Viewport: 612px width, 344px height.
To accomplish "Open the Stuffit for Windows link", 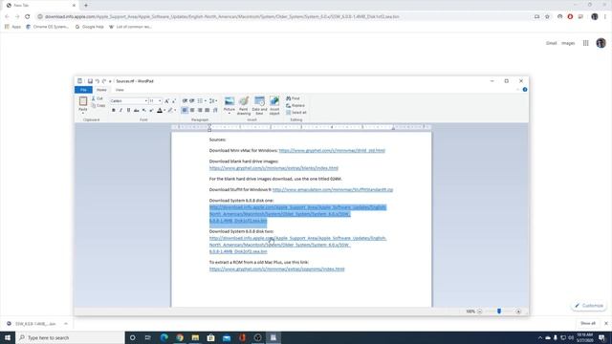I will [x=333, y=189].
